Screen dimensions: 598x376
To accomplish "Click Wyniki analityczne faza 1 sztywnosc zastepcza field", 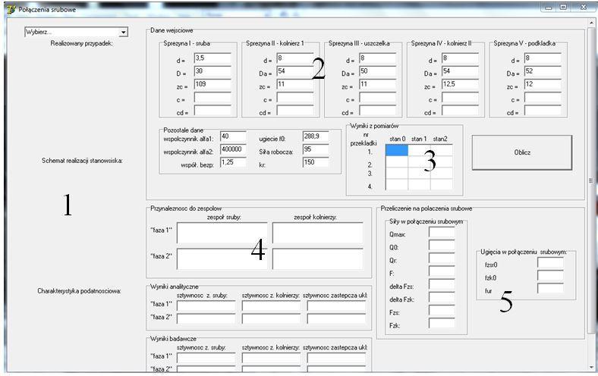I will click(x=337, y=305).
